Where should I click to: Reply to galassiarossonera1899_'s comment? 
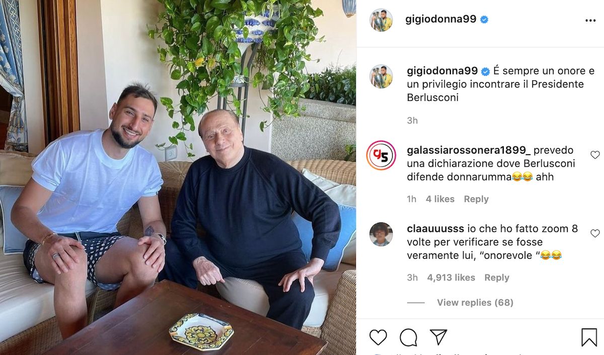(476, 199)
